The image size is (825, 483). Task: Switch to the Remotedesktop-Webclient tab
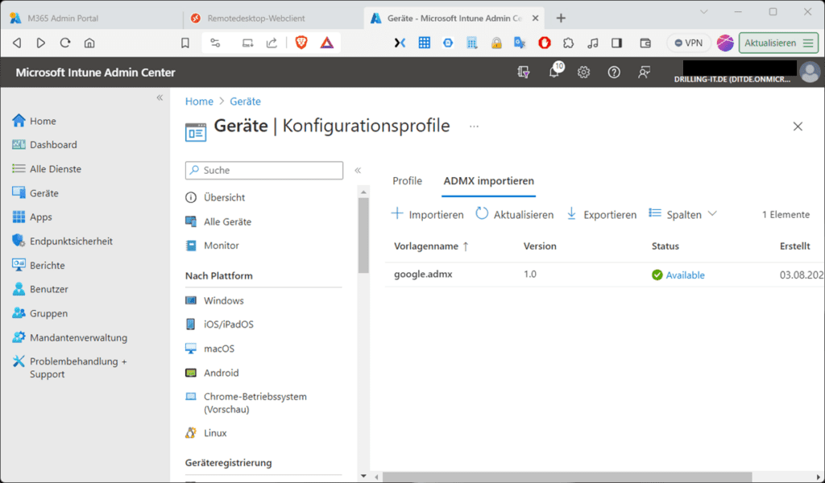click(256, 19)
